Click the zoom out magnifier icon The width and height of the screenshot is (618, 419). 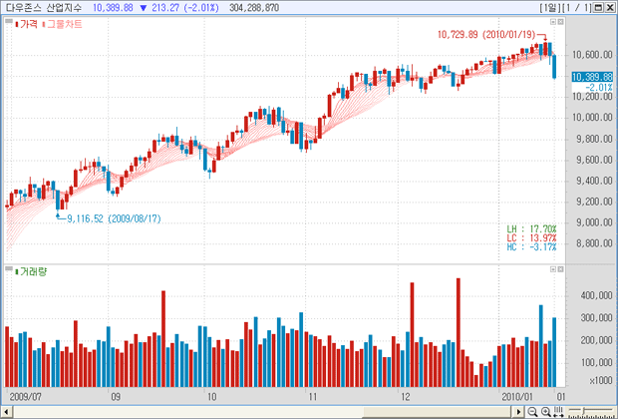pos(531,411)
